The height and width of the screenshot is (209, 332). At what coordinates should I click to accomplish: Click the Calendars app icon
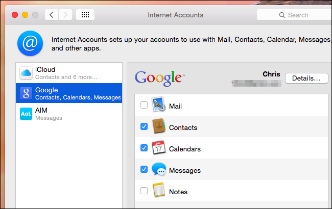click(x=159, y=149)
